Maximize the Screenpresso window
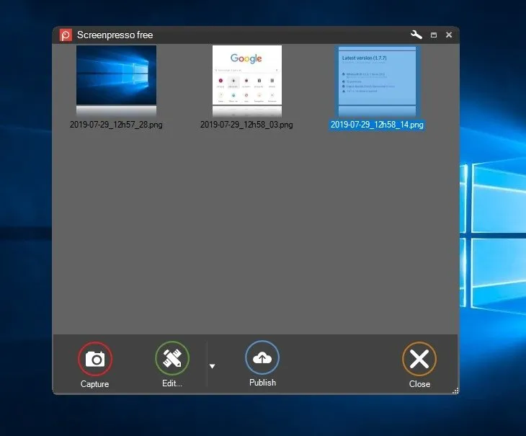The height and width of the screenshot is (436, 526). click(x=434, y=35)
